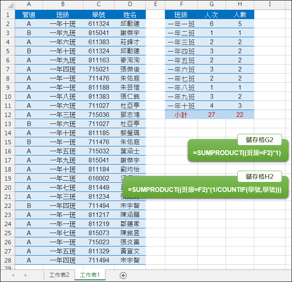292x282 pixels.
Task: Select cell with student ID 715032
Action: point(98,151)
